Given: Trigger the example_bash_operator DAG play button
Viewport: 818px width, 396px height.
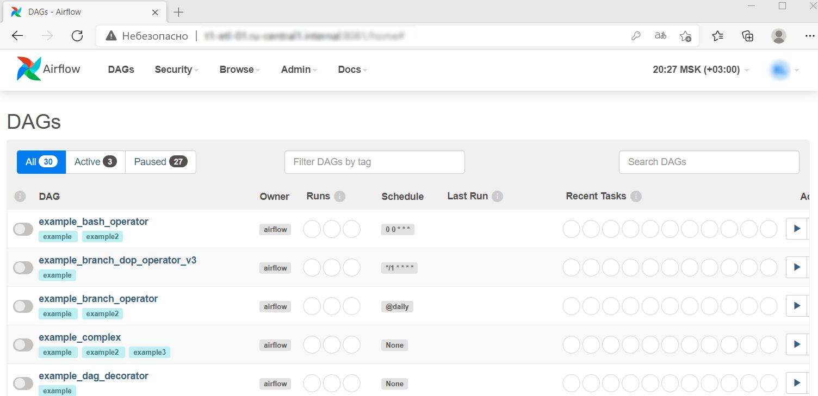Looking at the screenshot, I should [x=797, y=229].
